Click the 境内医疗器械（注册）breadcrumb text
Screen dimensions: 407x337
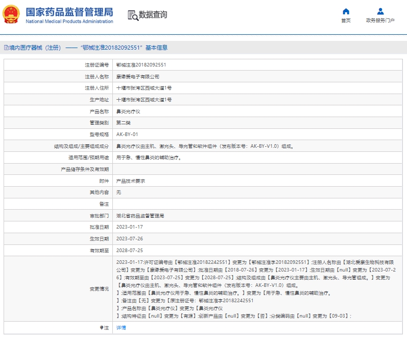click(35, 48)
